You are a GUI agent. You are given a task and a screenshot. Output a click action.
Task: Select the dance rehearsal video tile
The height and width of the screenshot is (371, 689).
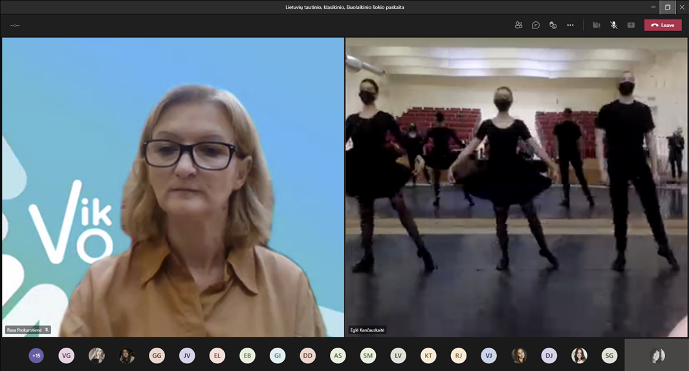[x=516, y=187]
